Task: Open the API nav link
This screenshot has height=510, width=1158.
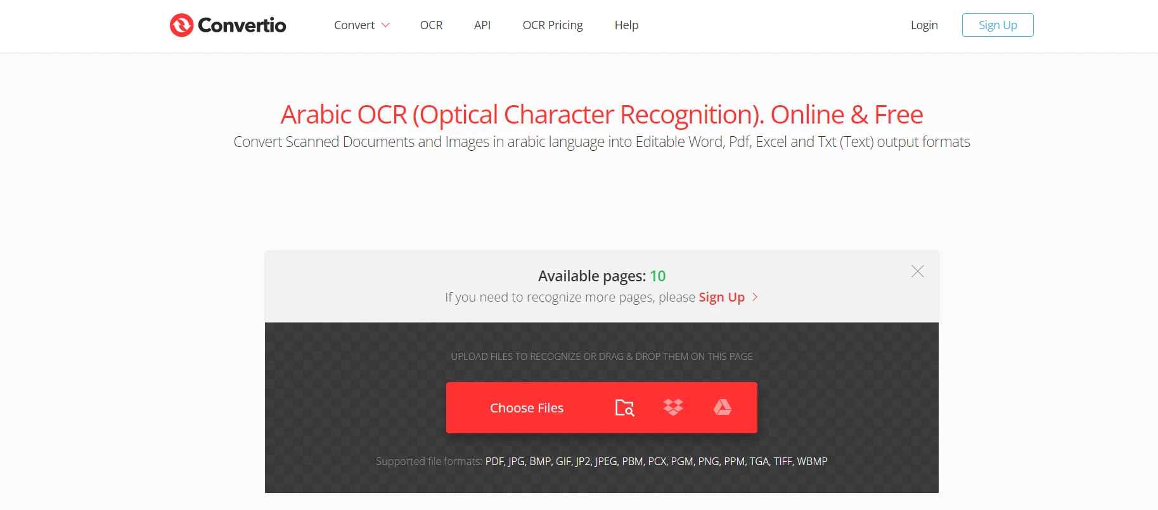Action: pos(482,25)
